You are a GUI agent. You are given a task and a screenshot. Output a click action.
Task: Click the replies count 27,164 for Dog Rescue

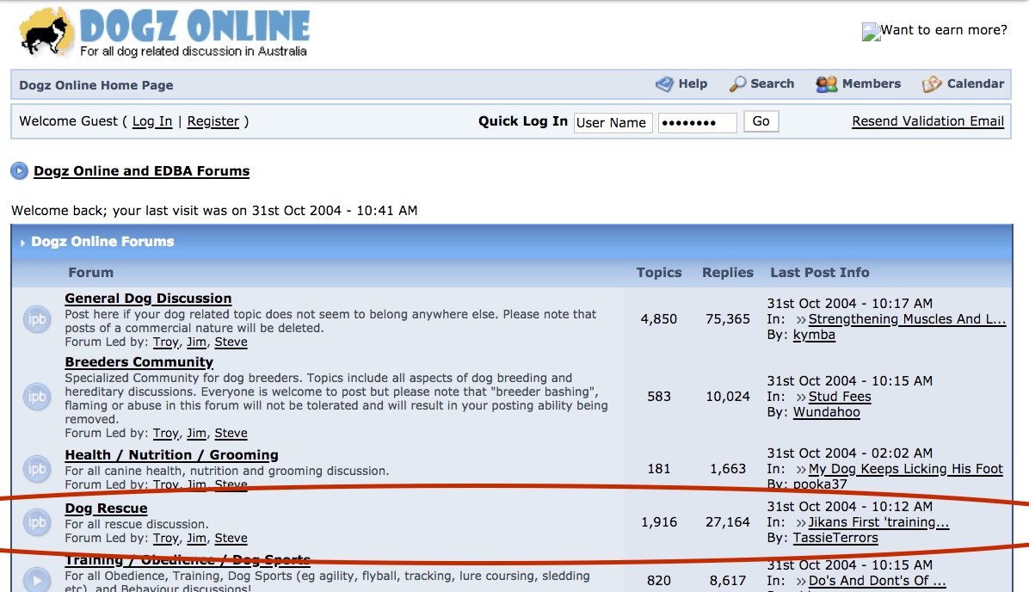point(728,522)
